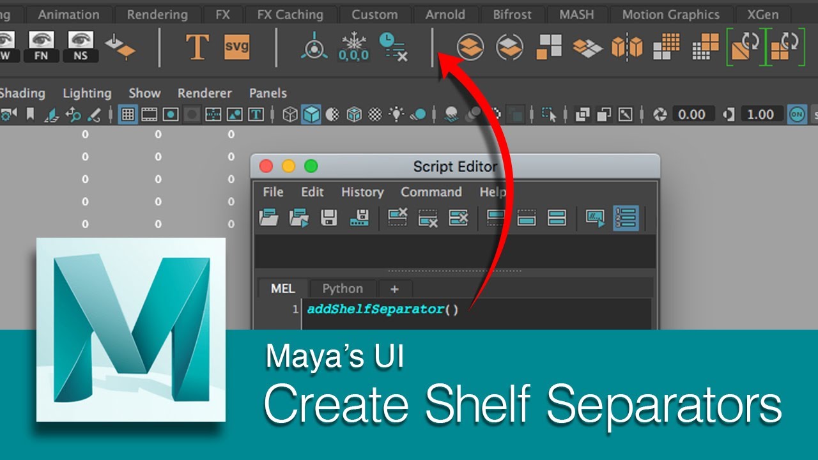The height and width of the screenshot is (460, 818).
Task: Switch to the FX Caching shelf tab
Action: (289, 15)
